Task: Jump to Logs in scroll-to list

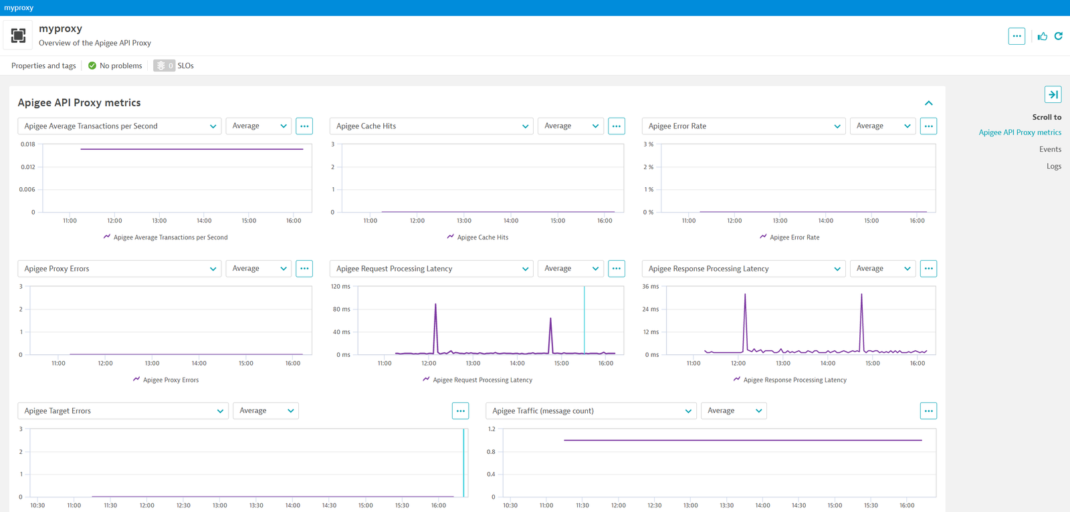Action: pos(1054,166)
